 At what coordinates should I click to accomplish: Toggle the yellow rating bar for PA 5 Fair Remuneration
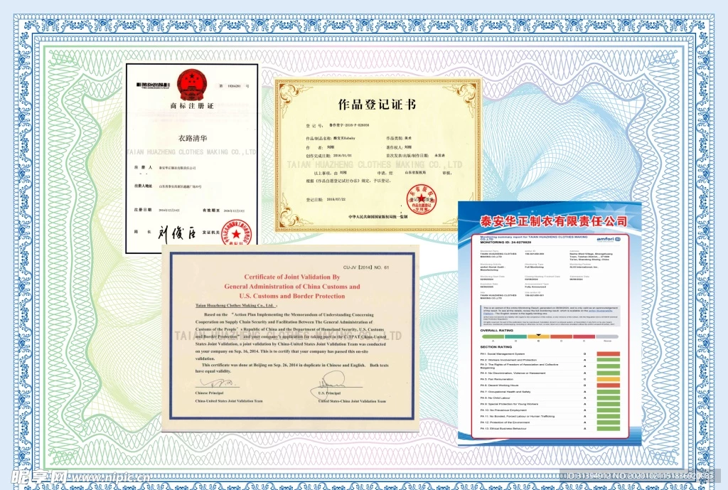coord(608,379)
